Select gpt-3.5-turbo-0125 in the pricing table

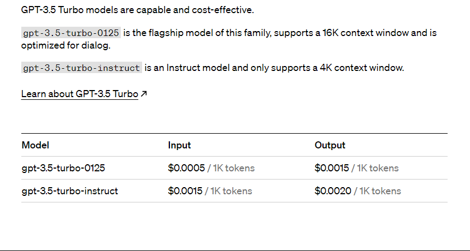click(x=63, y=168)
